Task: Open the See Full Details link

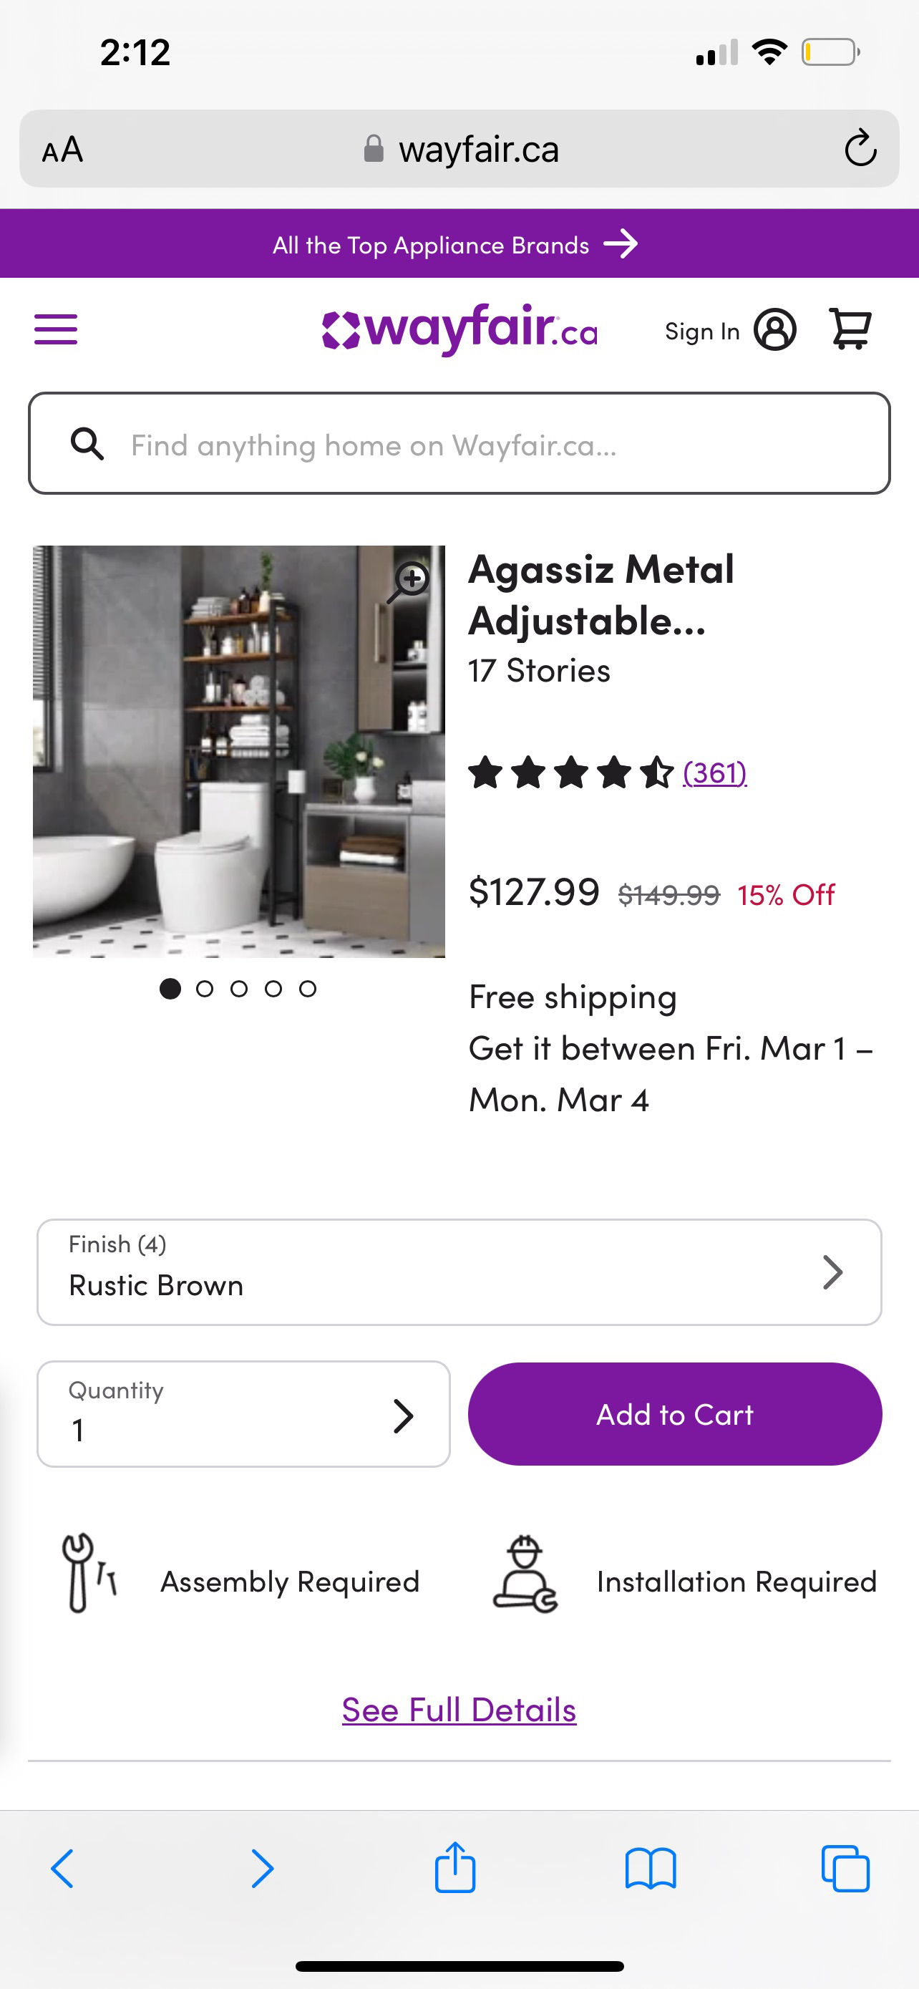Action: pyautogui.click(x=459, y=1710)
